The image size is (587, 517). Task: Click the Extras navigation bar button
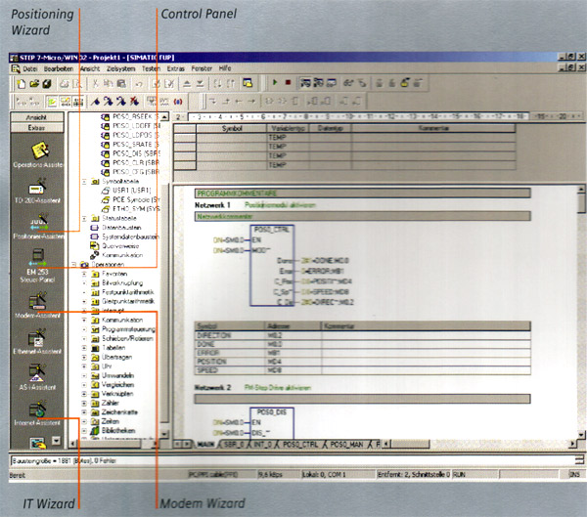[x=37, y=128]
